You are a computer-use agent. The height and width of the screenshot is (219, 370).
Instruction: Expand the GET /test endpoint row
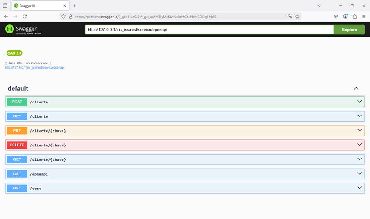click(x=185, y=188)
